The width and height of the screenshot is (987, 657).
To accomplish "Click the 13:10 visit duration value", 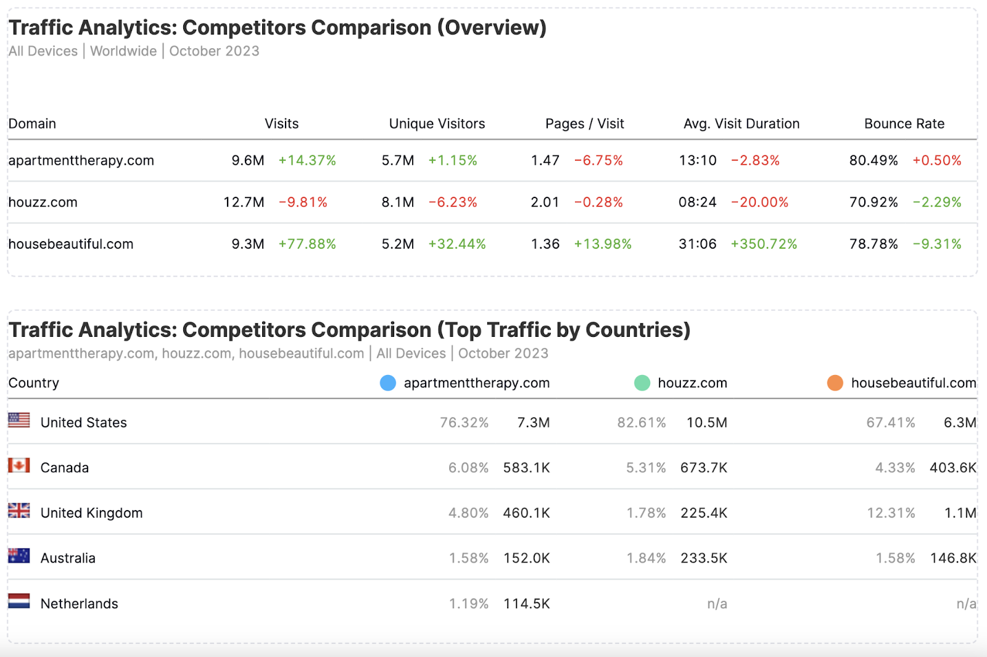I will coord(698,160).
